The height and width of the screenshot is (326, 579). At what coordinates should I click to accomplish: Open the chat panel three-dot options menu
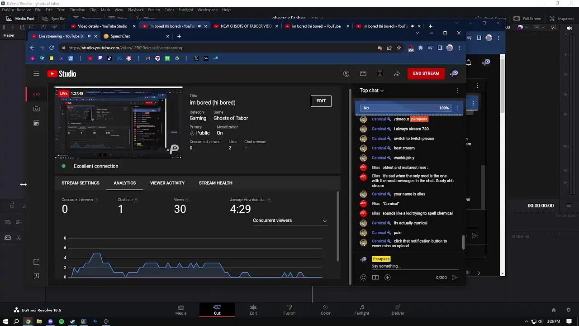point(457,91)
